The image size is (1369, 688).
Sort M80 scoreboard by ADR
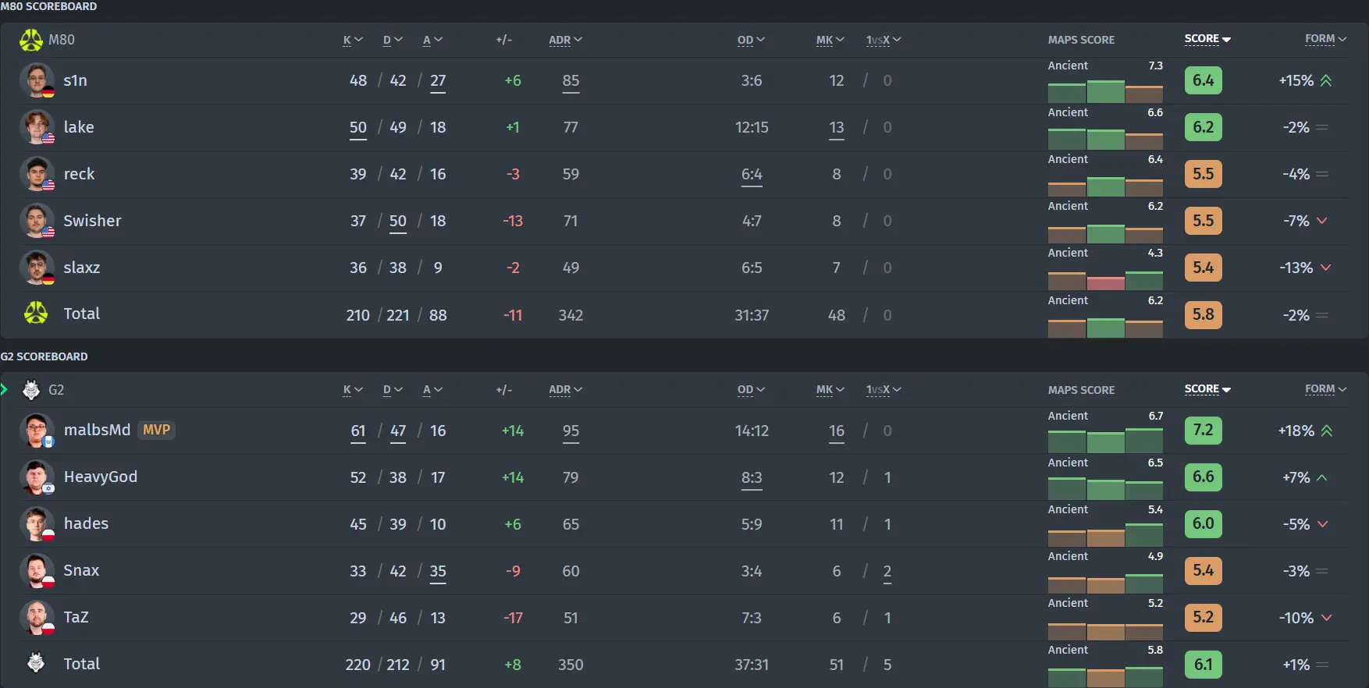(565, 40)
